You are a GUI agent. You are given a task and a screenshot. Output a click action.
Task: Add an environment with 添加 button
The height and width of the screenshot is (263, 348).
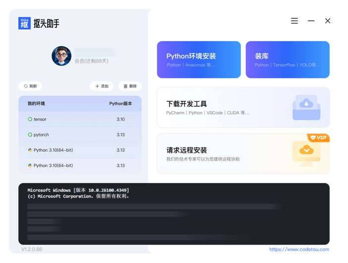[102, 86]
